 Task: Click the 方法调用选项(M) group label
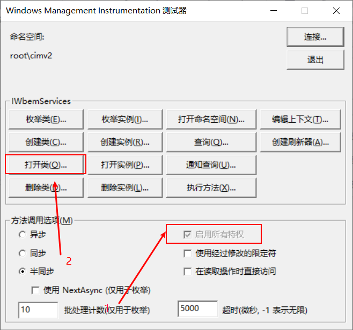(42, 221)
